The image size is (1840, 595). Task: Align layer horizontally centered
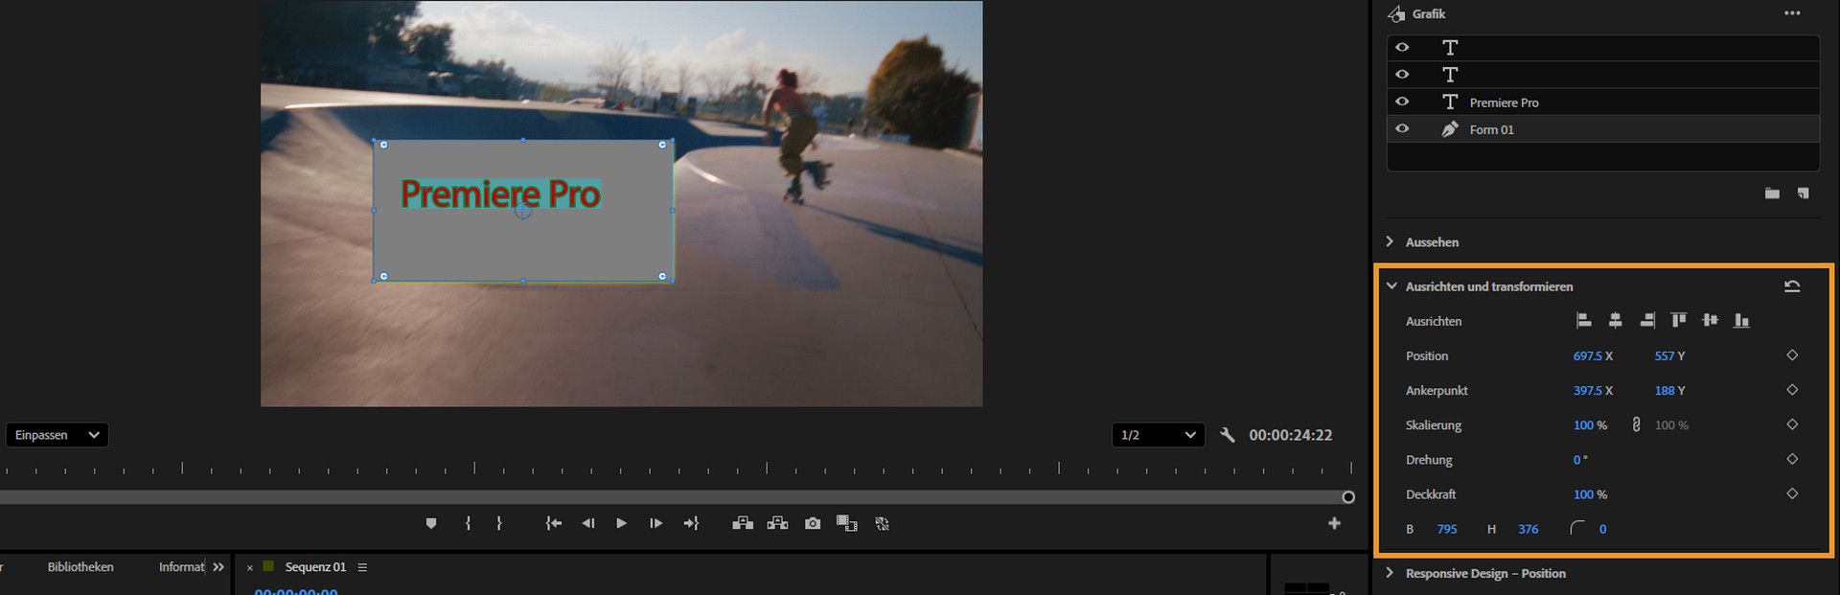(1615, 320)
